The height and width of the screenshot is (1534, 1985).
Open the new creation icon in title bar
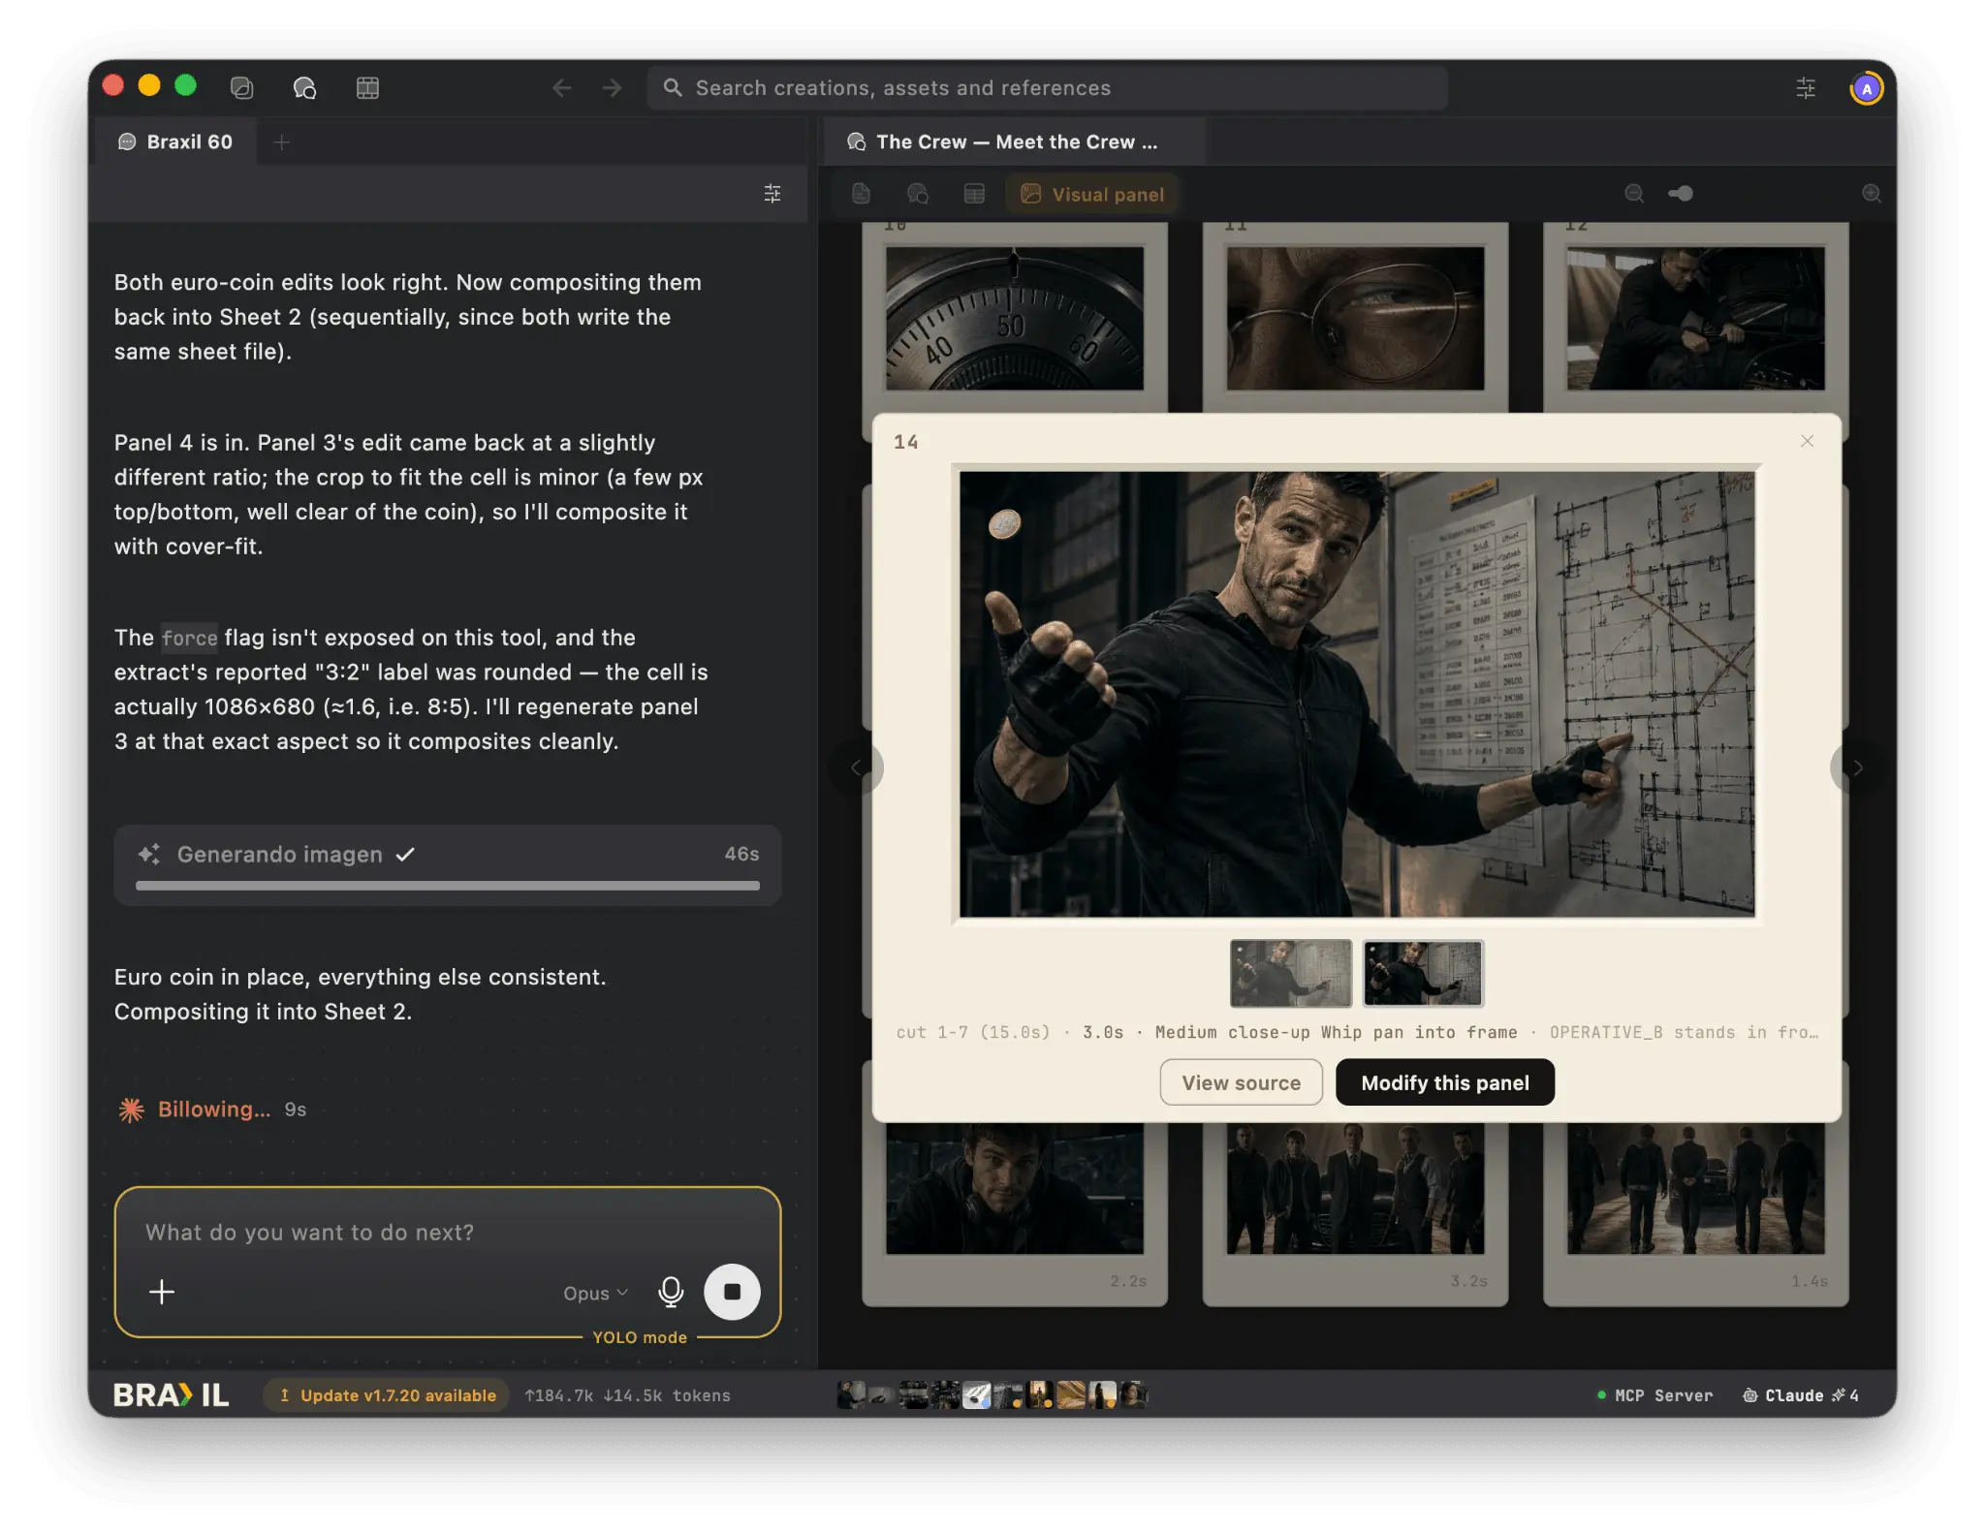click(x=241, y=88)
